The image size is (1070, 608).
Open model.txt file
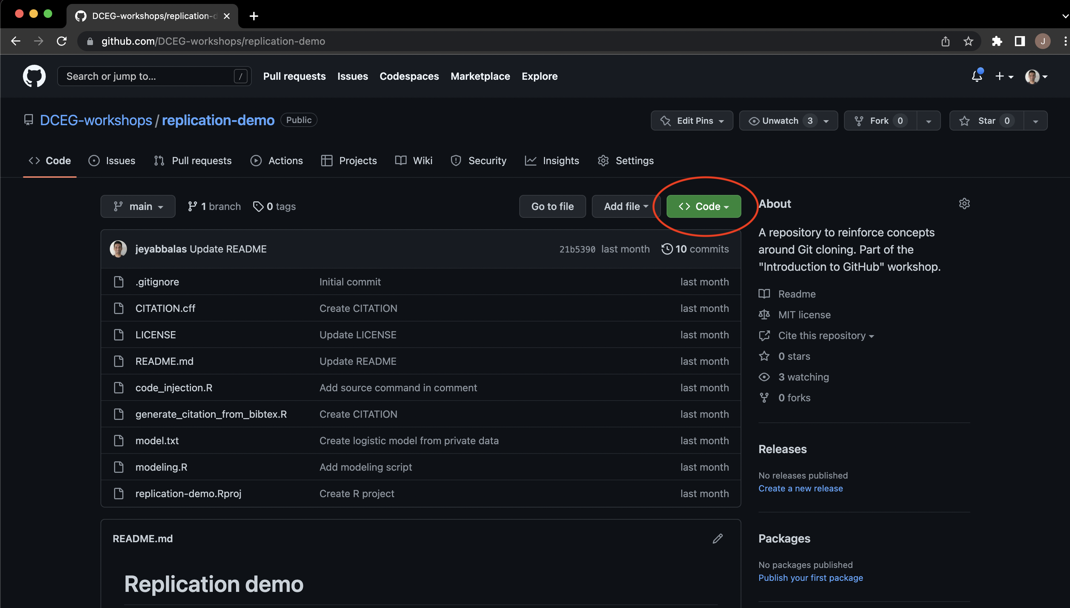[x=157, y=441]
